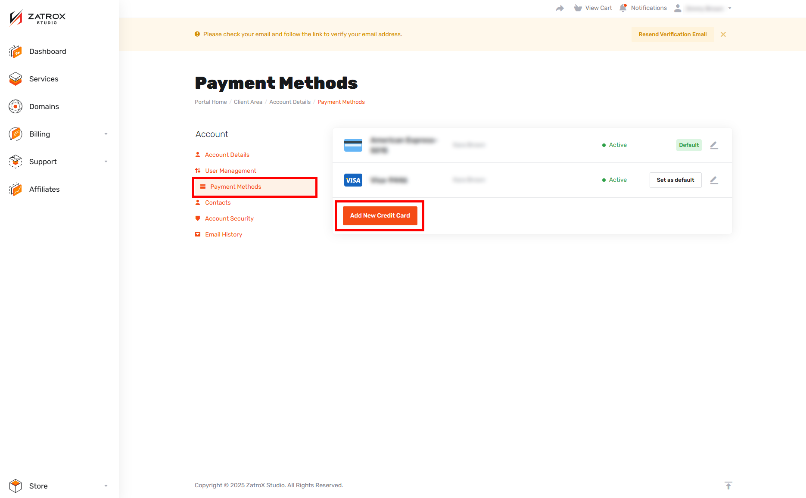Open Services in the sidebar
Viewport: 806px width, 498px height.
(44, 79)
